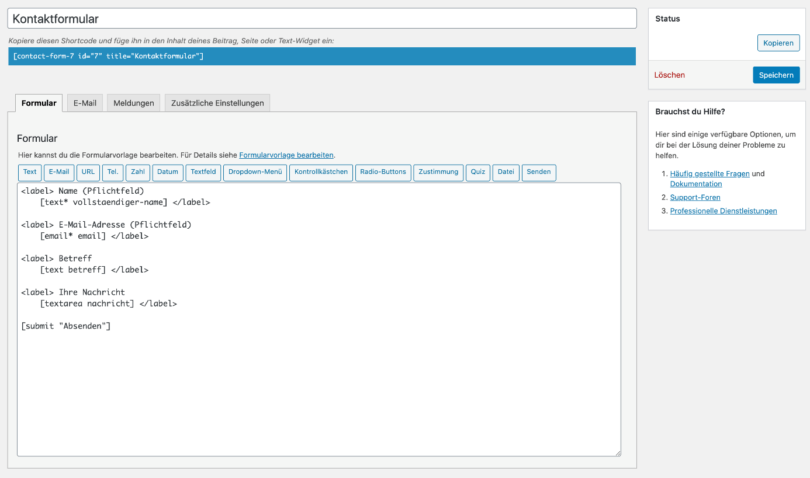Follow the Formularvorlage bearbeiten link

pyautogui.click(x=286, y=155)
